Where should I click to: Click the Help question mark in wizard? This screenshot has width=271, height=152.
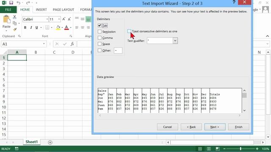point(234,2)
